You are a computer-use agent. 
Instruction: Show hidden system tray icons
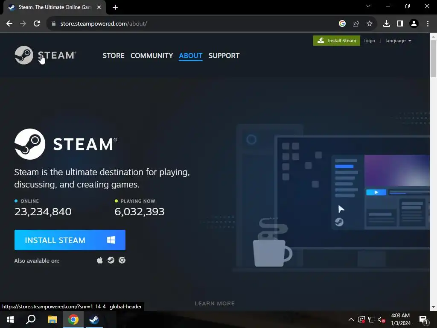351,319
